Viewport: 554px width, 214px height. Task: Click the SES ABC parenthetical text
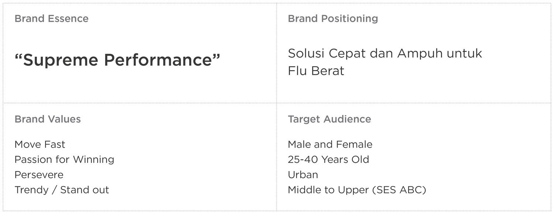(x=399, y=190)
